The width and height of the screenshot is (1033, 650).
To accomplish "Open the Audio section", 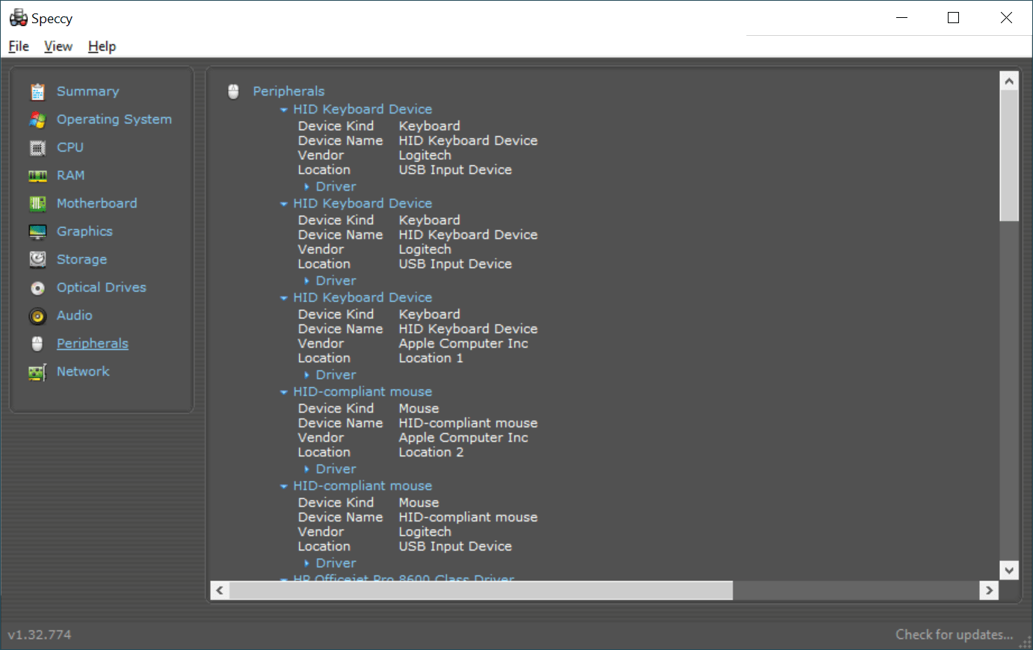I will (x=75, y=315).
